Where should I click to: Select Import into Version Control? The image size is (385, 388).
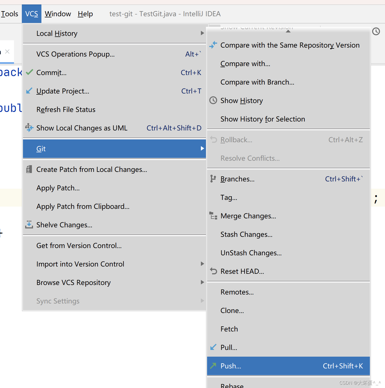[x=114, y=264]
